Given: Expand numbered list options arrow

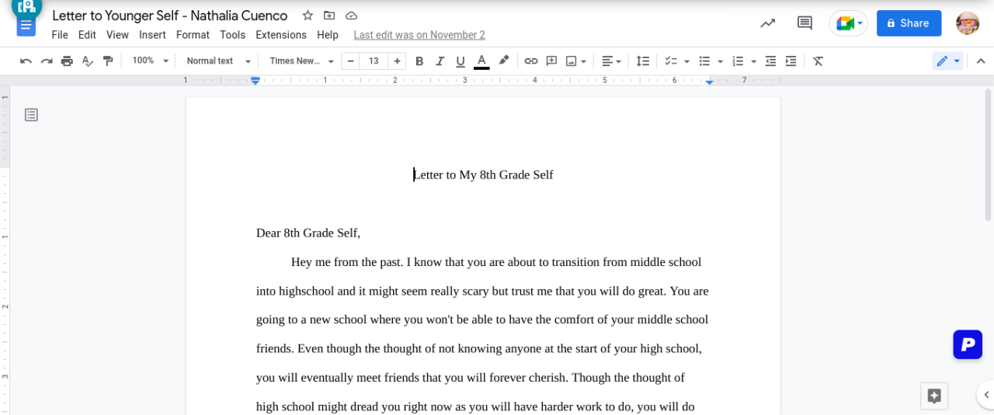Looking at the screenshot, I should (x=754, y=61).
